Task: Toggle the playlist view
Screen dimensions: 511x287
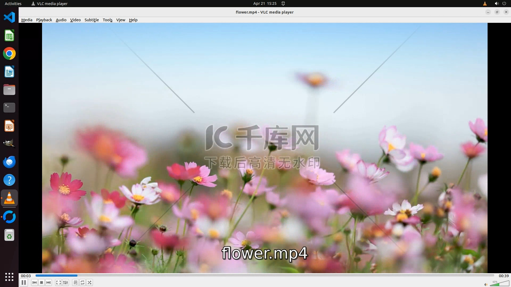Action: [x=76, y=282]
